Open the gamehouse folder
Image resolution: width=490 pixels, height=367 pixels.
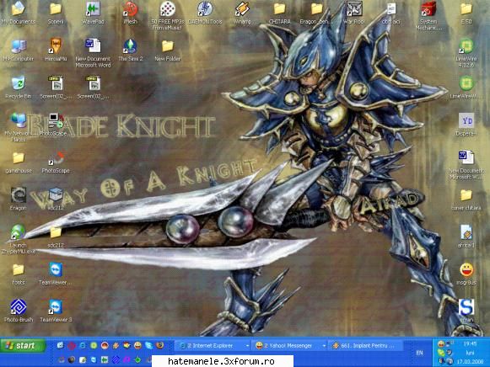tap(18, 162)
